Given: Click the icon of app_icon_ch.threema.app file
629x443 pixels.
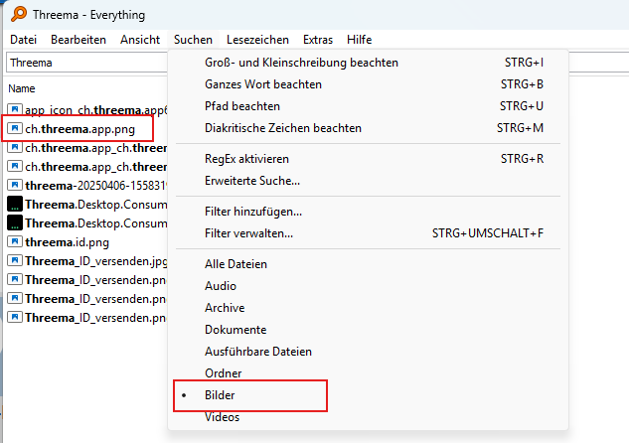Looking at the screenshot, I should (15, 109).
